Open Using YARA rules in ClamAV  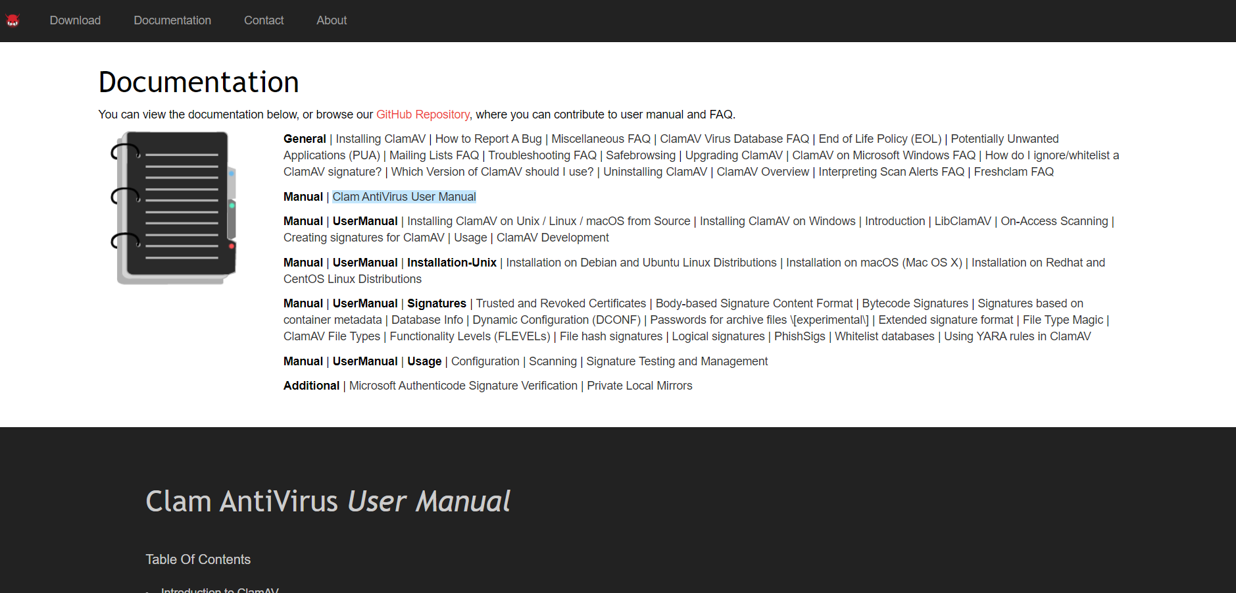click(1017, 336)
